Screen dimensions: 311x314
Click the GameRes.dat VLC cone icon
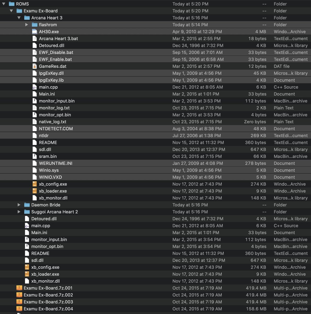(35, 66)
